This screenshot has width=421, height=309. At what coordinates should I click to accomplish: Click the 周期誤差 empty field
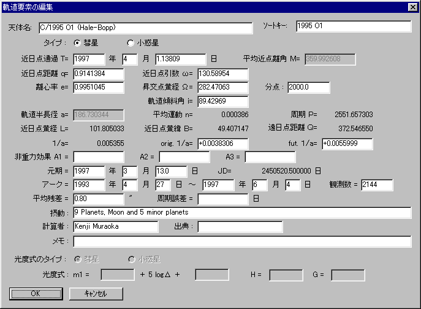coord(223,199)
